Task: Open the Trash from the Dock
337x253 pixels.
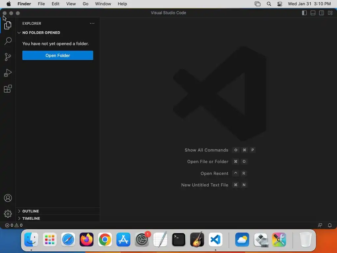Action: click(305, 239)
